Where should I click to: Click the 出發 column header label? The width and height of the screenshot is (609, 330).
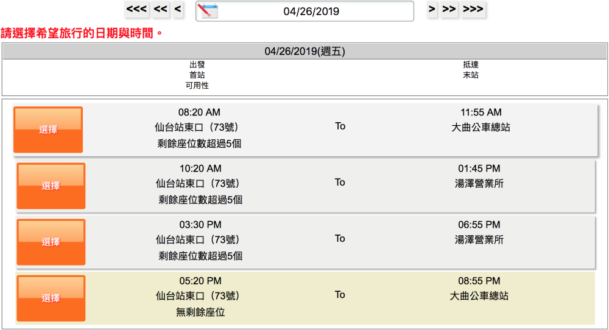197,64
